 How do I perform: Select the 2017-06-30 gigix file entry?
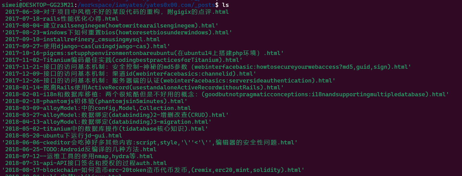click(117, 12)
